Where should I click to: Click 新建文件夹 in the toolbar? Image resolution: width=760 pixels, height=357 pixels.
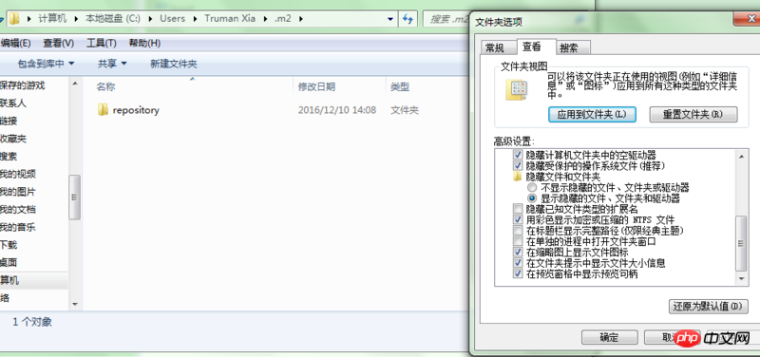(x=174, y=64)
